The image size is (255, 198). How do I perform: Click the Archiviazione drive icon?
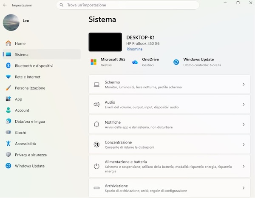(96, 188)
